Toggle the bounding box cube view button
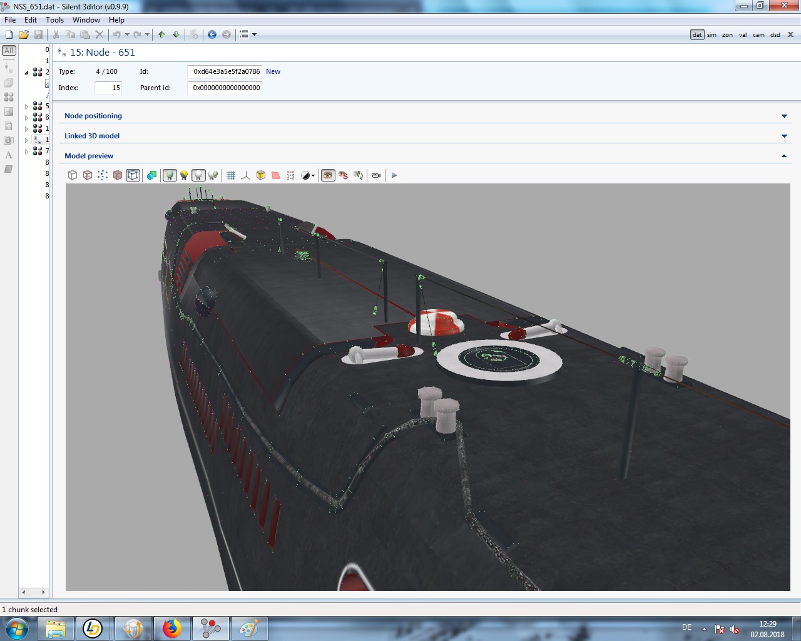The height and width of the screenshot is (641, 801). click(133, 175)
